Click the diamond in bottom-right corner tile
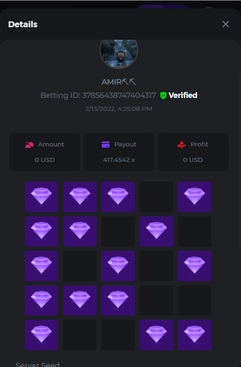The image size is (241, 367). tap(195, 335)
